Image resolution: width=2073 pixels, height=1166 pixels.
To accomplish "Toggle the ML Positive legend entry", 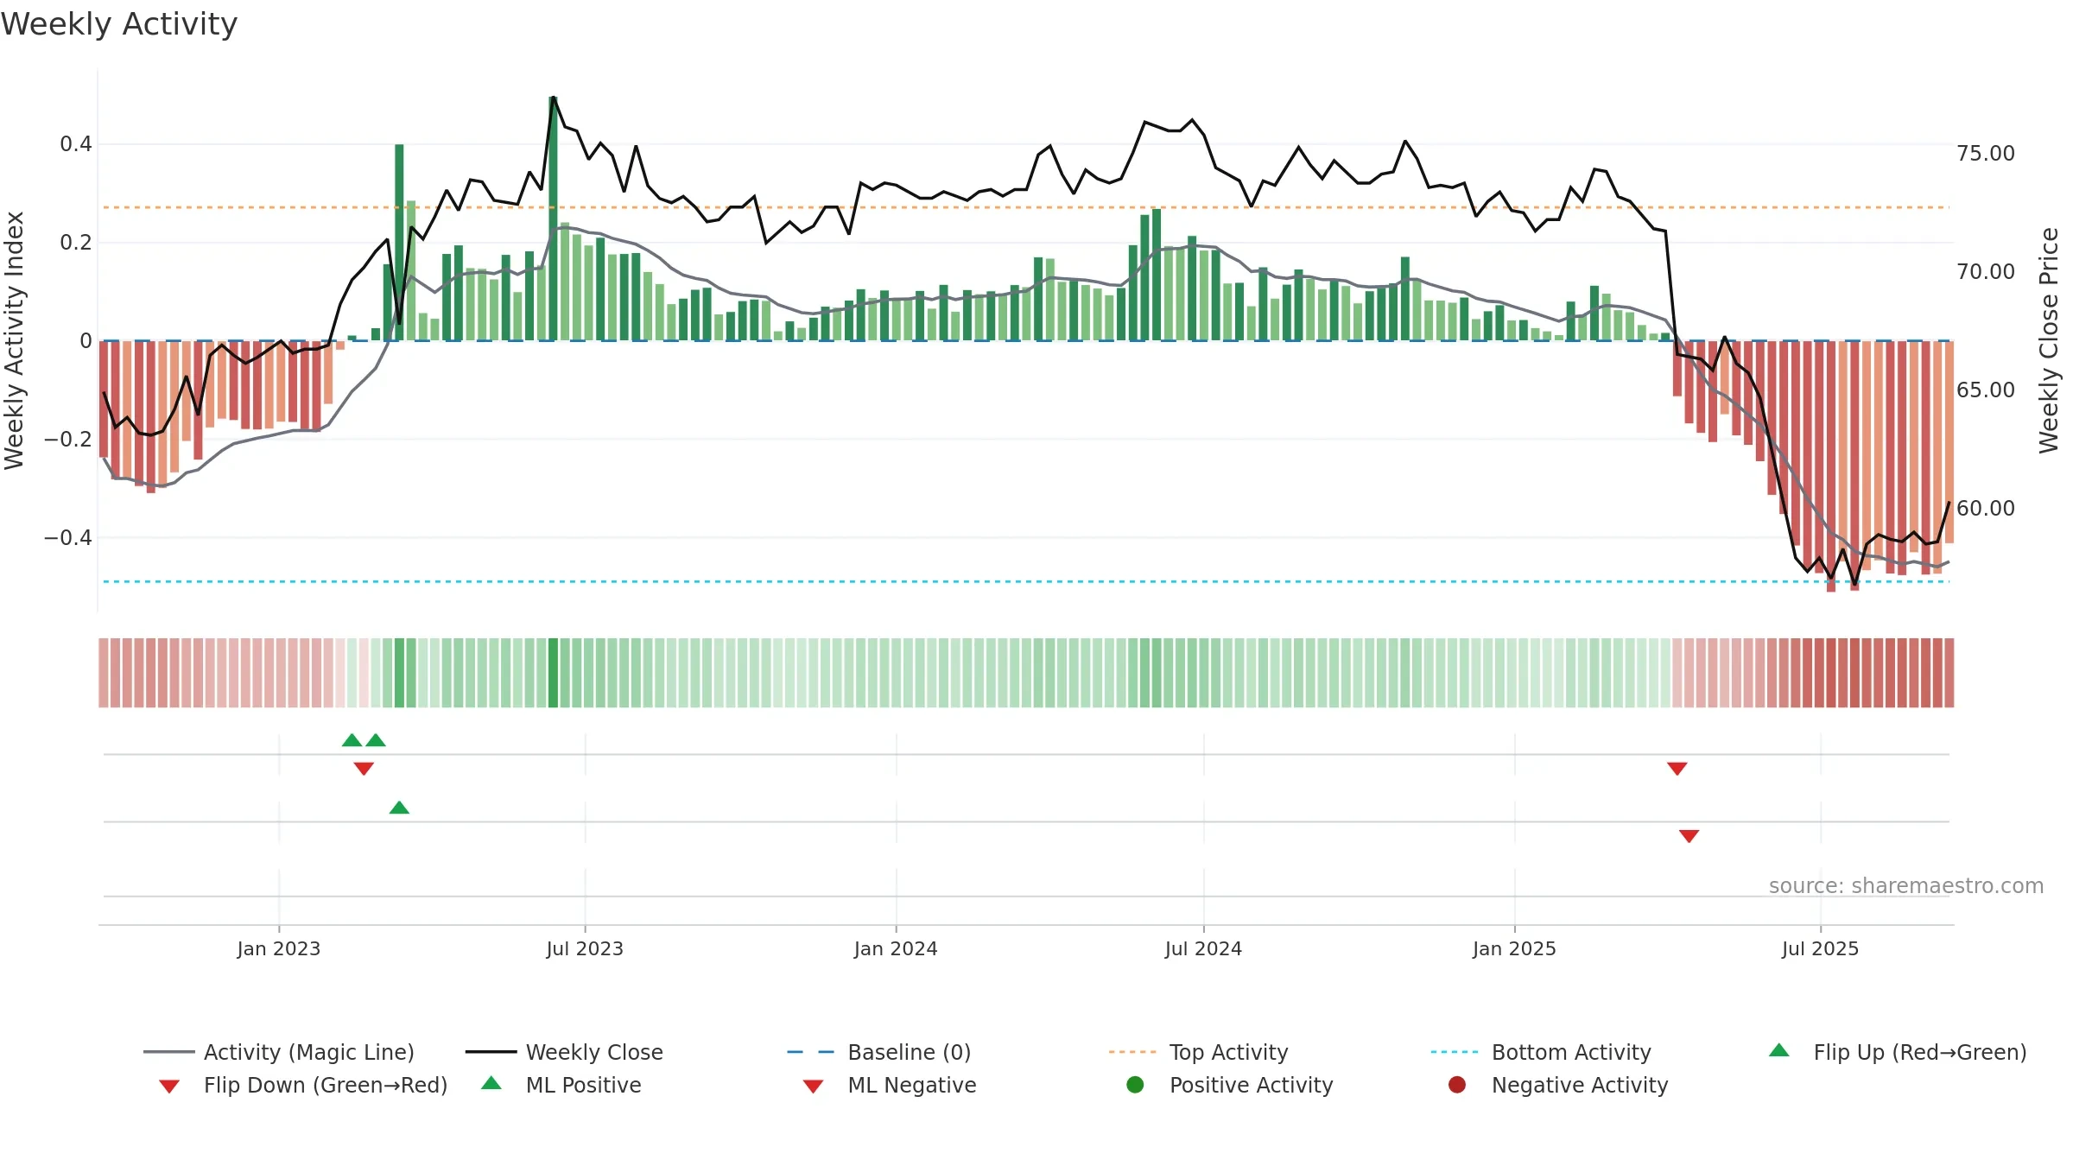I will coord(561,1085).
